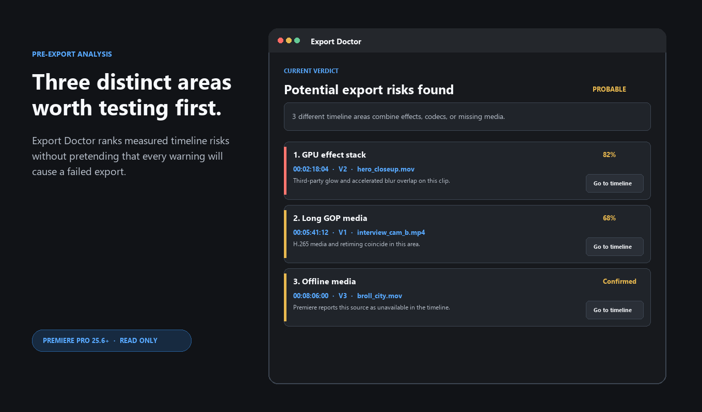Click the V2 track label

click(343, 169)
